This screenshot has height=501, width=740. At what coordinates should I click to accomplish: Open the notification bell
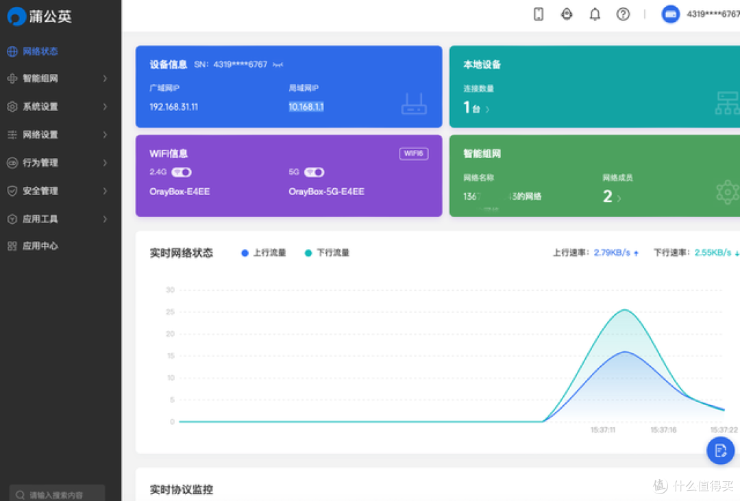(595, 14)
